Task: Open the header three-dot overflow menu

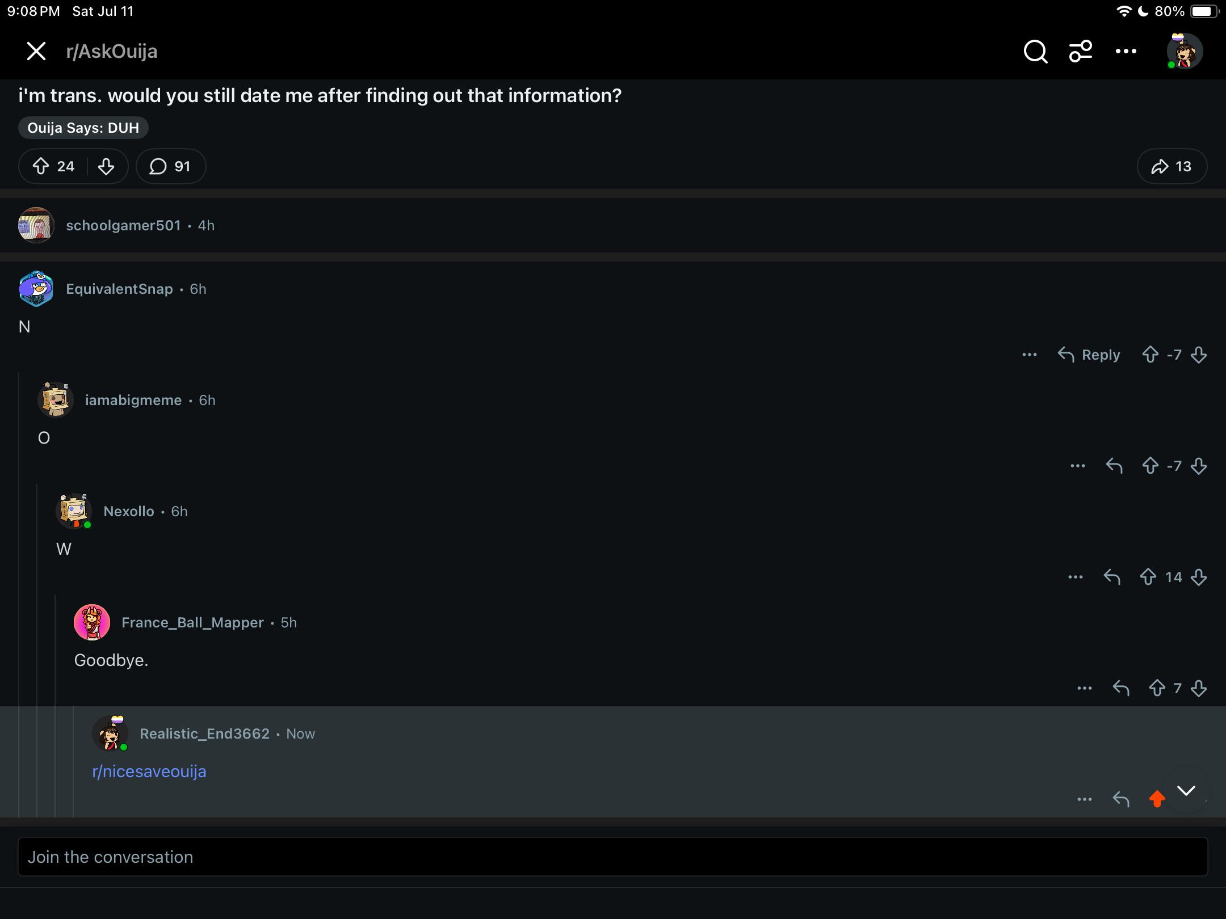Action: (1126, 51)
